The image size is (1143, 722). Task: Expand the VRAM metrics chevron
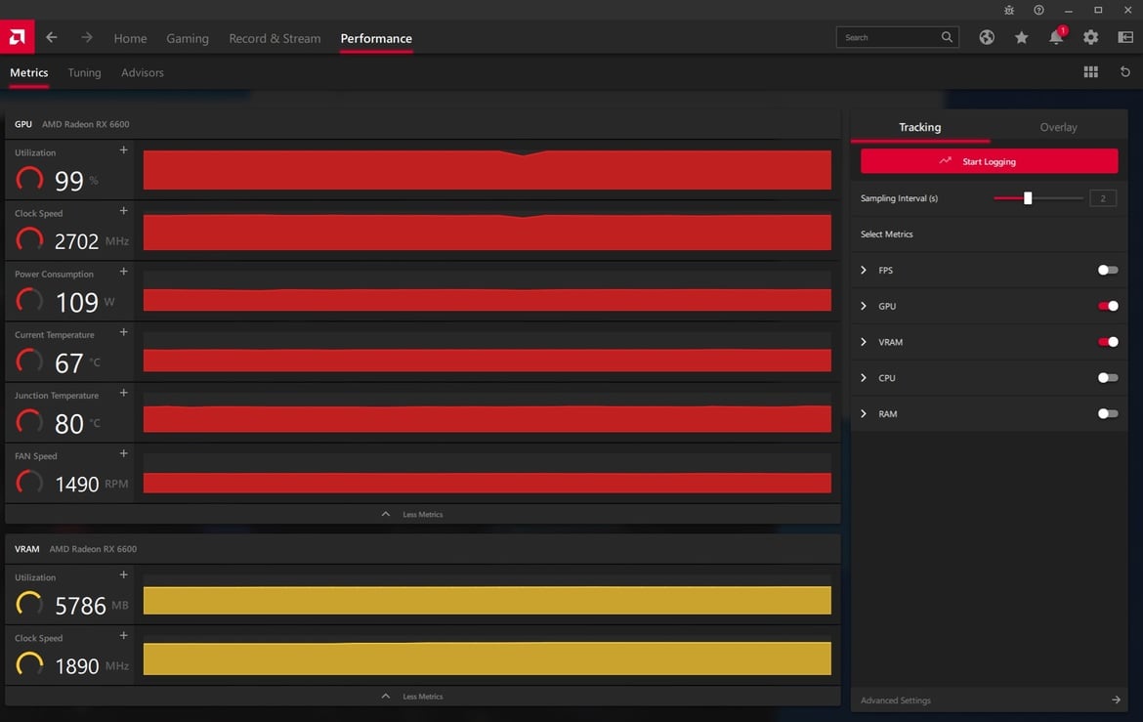point(864,341)
